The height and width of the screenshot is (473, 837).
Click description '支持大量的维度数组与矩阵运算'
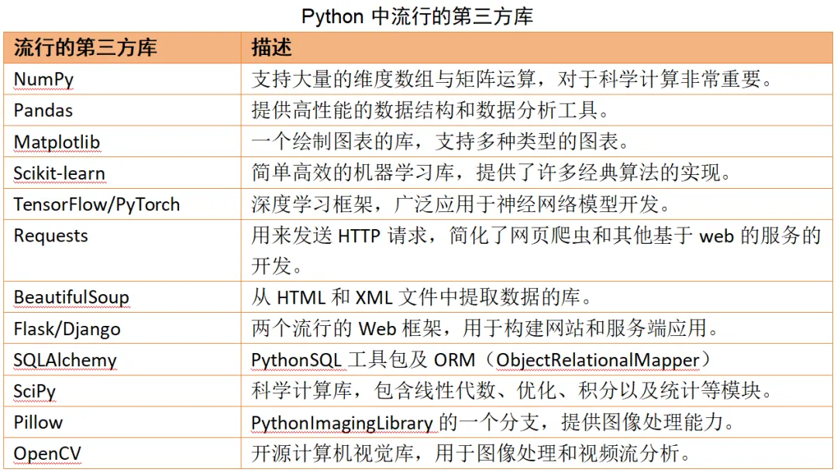click(x=394, y=80)
